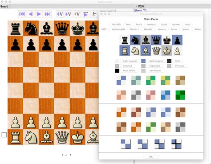Jump to the end of the game
The width and height of the screenshot is (211, 164).
(48, 14)
